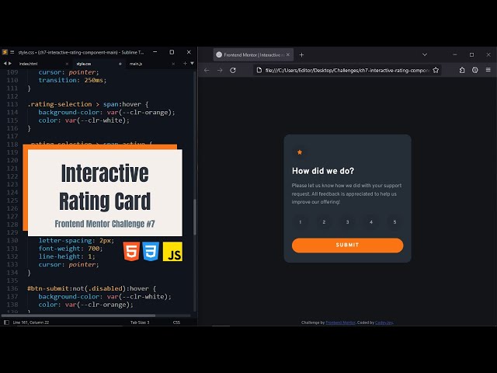Open Tab Size setting in status bar
This screenshot has width=497, height=373.
tap(140, 322)
